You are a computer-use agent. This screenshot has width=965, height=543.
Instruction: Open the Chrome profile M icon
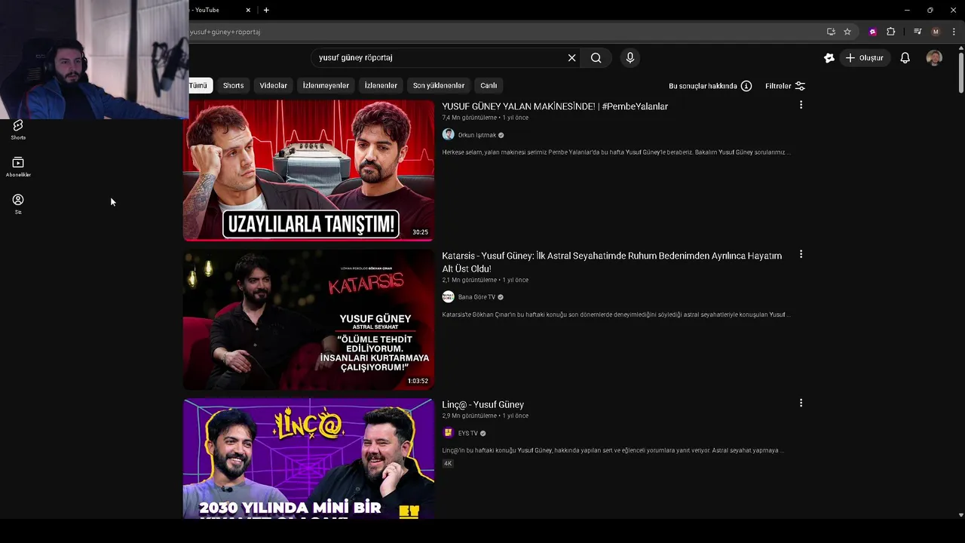tap(936, 32)
